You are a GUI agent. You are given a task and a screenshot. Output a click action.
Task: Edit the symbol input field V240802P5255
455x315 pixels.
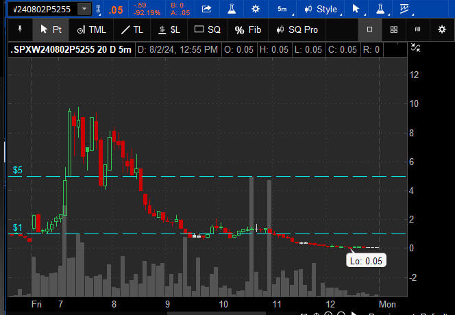43,9
